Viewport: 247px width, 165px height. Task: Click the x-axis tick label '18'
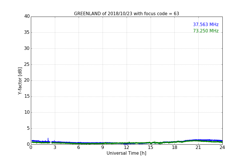(175, 148)
